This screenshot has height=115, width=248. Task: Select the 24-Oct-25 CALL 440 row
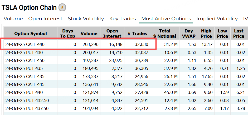pyautogui.click(x=25, y=44)
